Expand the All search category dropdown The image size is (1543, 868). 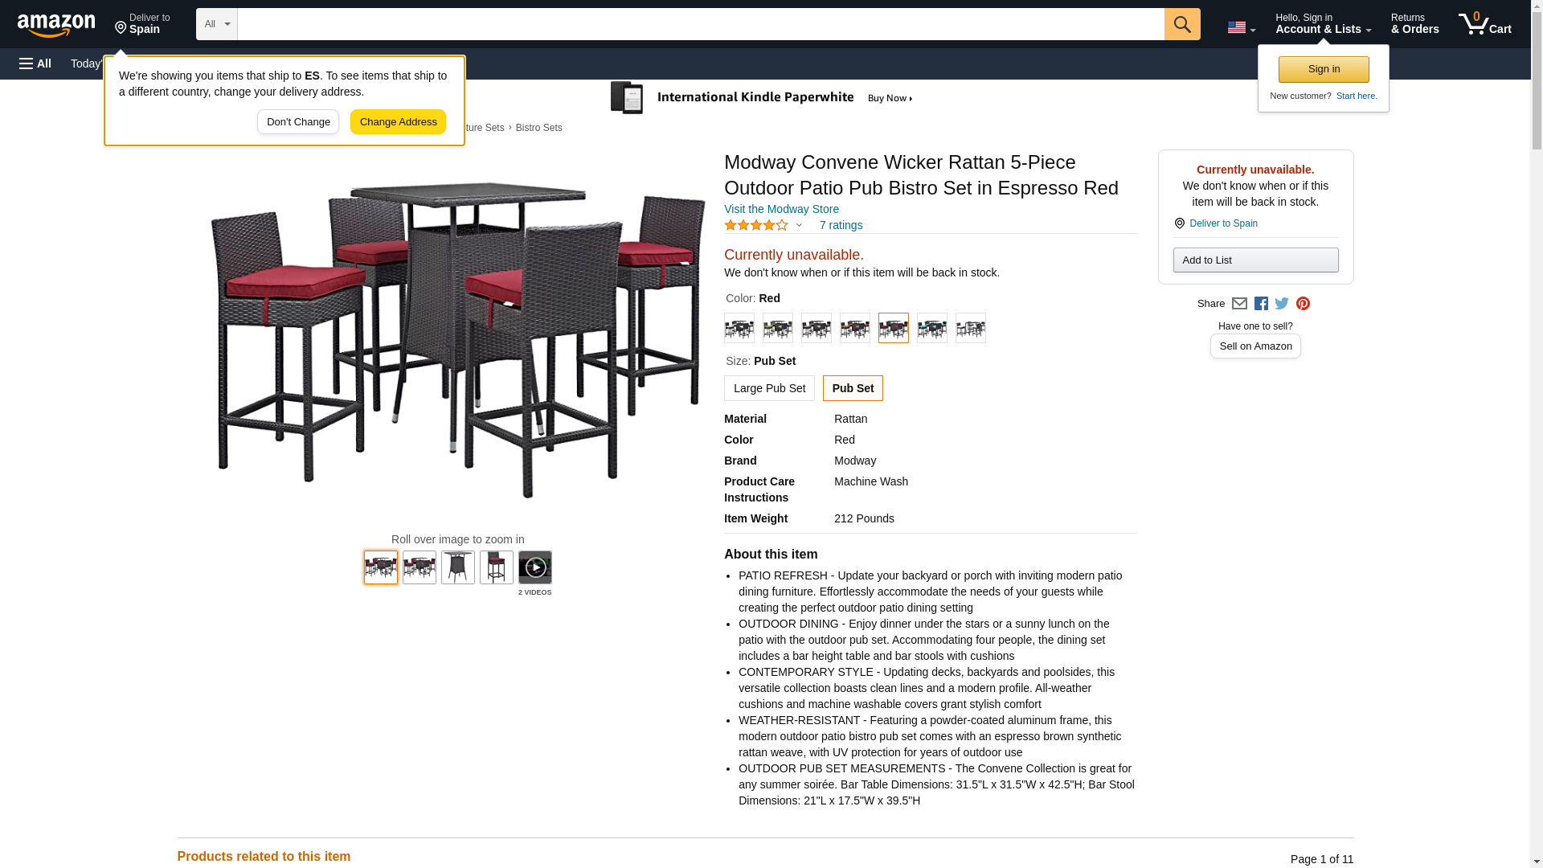[217, 24]
